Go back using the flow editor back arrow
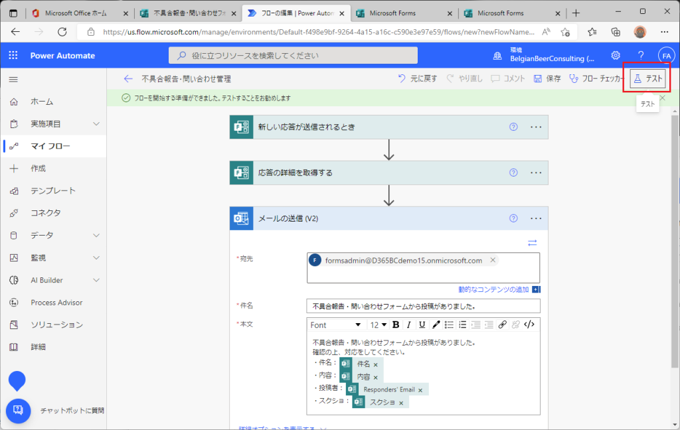Image resolution: width=680 pixels, height=430 pixels. 128,78
